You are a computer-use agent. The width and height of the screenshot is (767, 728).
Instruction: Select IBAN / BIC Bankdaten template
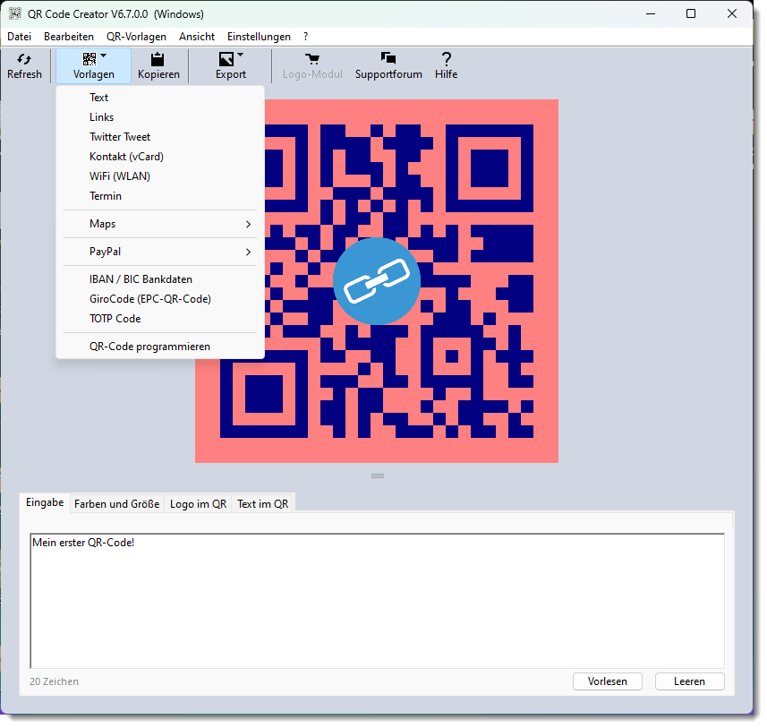tap(160, 279)
